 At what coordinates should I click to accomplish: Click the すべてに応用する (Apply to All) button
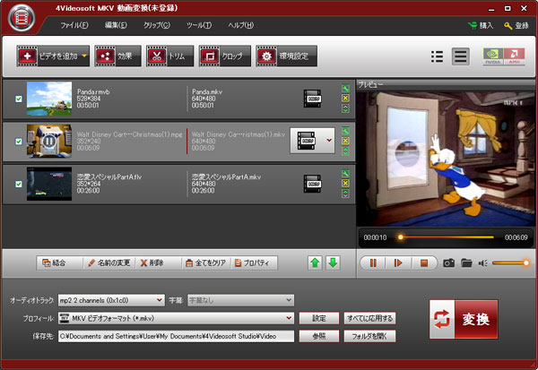(369, 318)
